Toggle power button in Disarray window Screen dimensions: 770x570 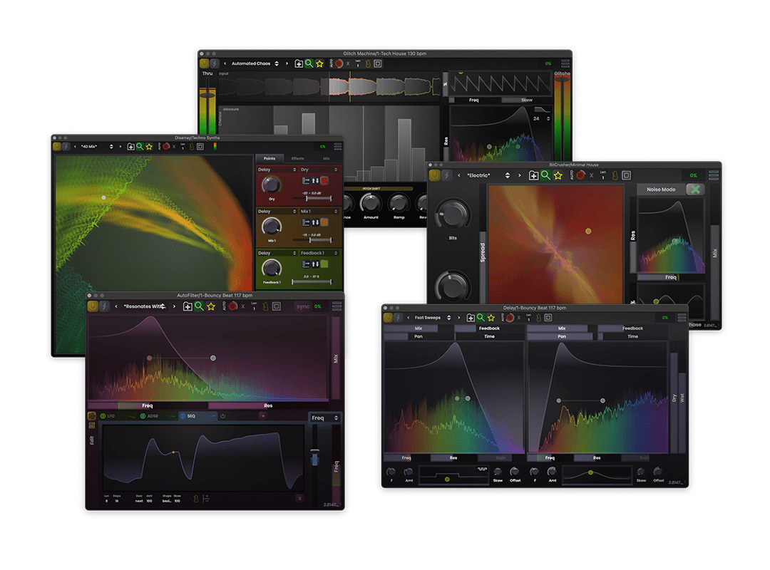(x=57, y=146)
